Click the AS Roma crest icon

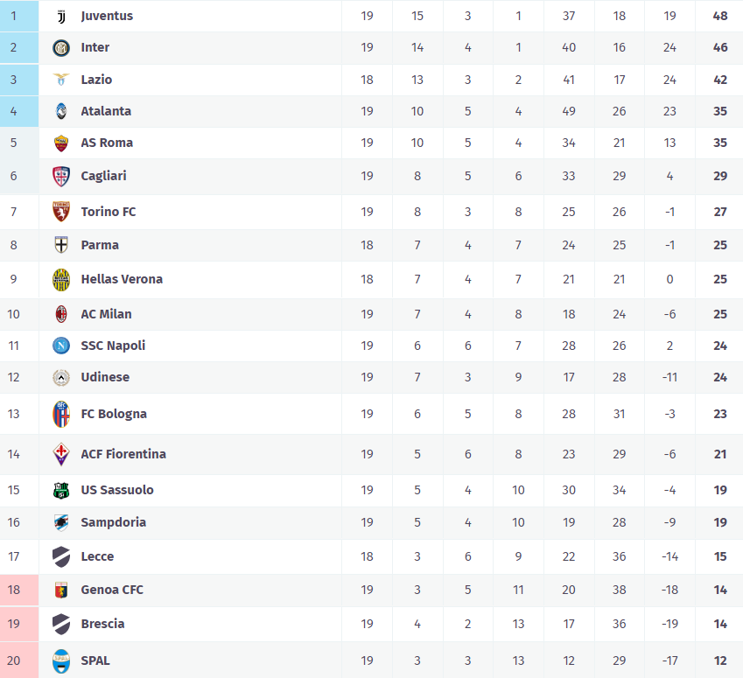60,143
